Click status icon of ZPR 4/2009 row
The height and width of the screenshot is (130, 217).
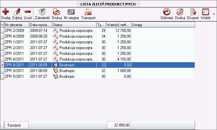pyautogui.click(x=56, y=36)
